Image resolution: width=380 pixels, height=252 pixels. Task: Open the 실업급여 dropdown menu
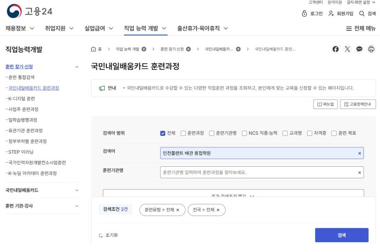point(99,28)
